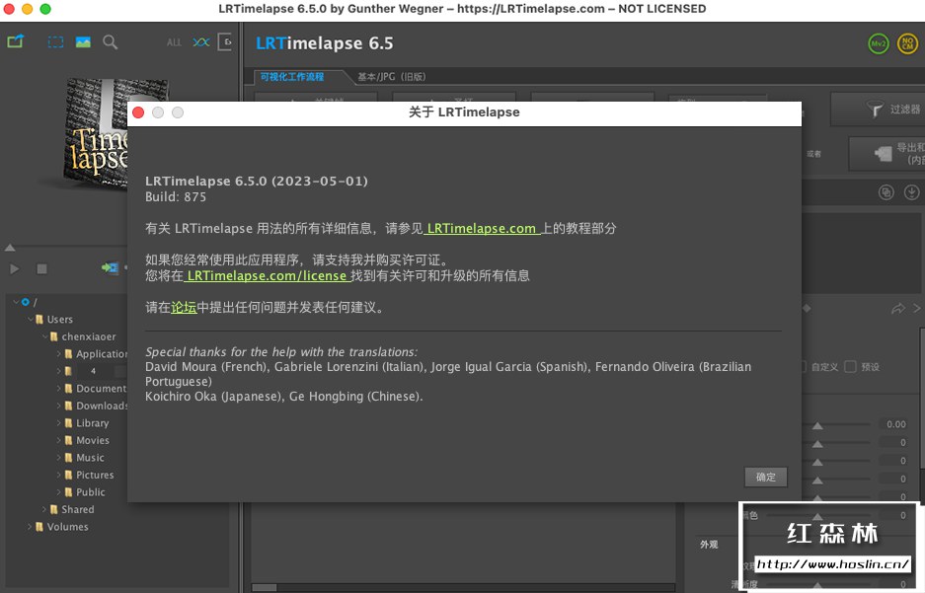
Task: Click the 'Build: 875' text
Action: 176,197
